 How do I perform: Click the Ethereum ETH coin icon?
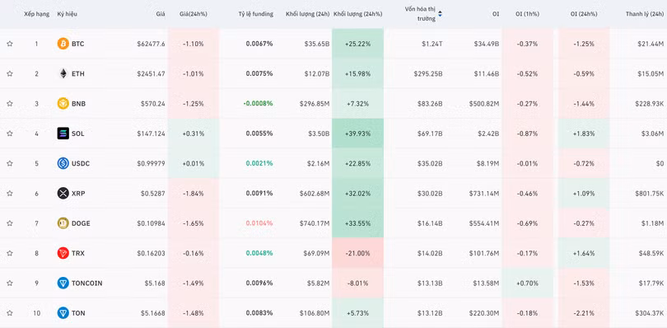pyautogui.click(x=63, y=73)
